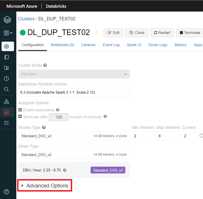The height and width of the screenshot is (199, 203).
Task: Switch to the Notebooks (0) tab
Action: pos(63,45)
